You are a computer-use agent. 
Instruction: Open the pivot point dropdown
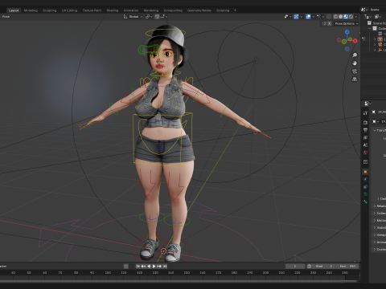(149, 17)
